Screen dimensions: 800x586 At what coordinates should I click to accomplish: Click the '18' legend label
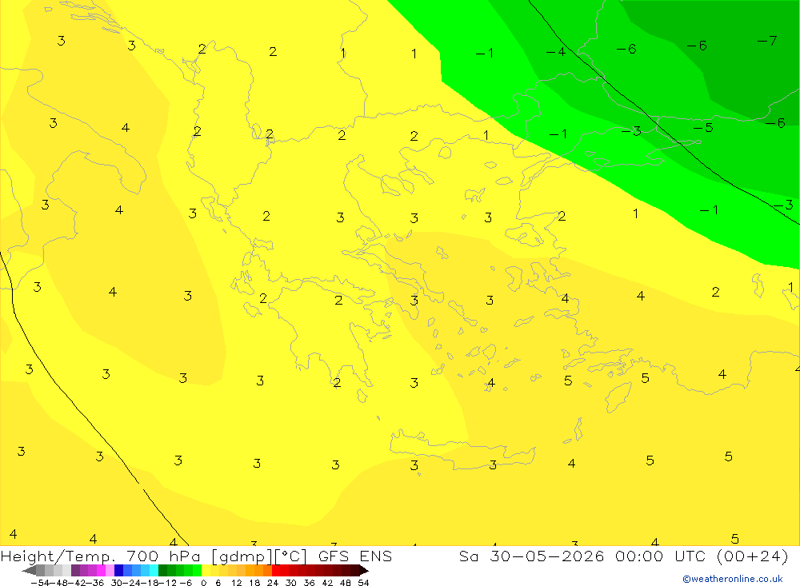pos(254,583)
